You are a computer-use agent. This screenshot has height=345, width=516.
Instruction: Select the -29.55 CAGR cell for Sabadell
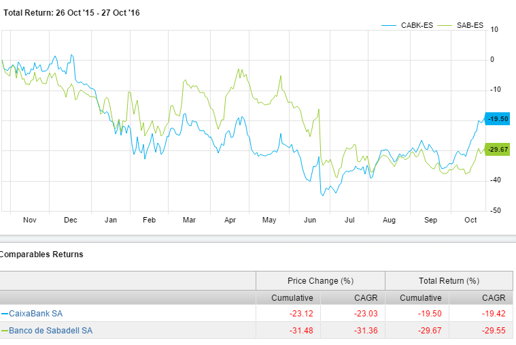(x=493, y=331)
